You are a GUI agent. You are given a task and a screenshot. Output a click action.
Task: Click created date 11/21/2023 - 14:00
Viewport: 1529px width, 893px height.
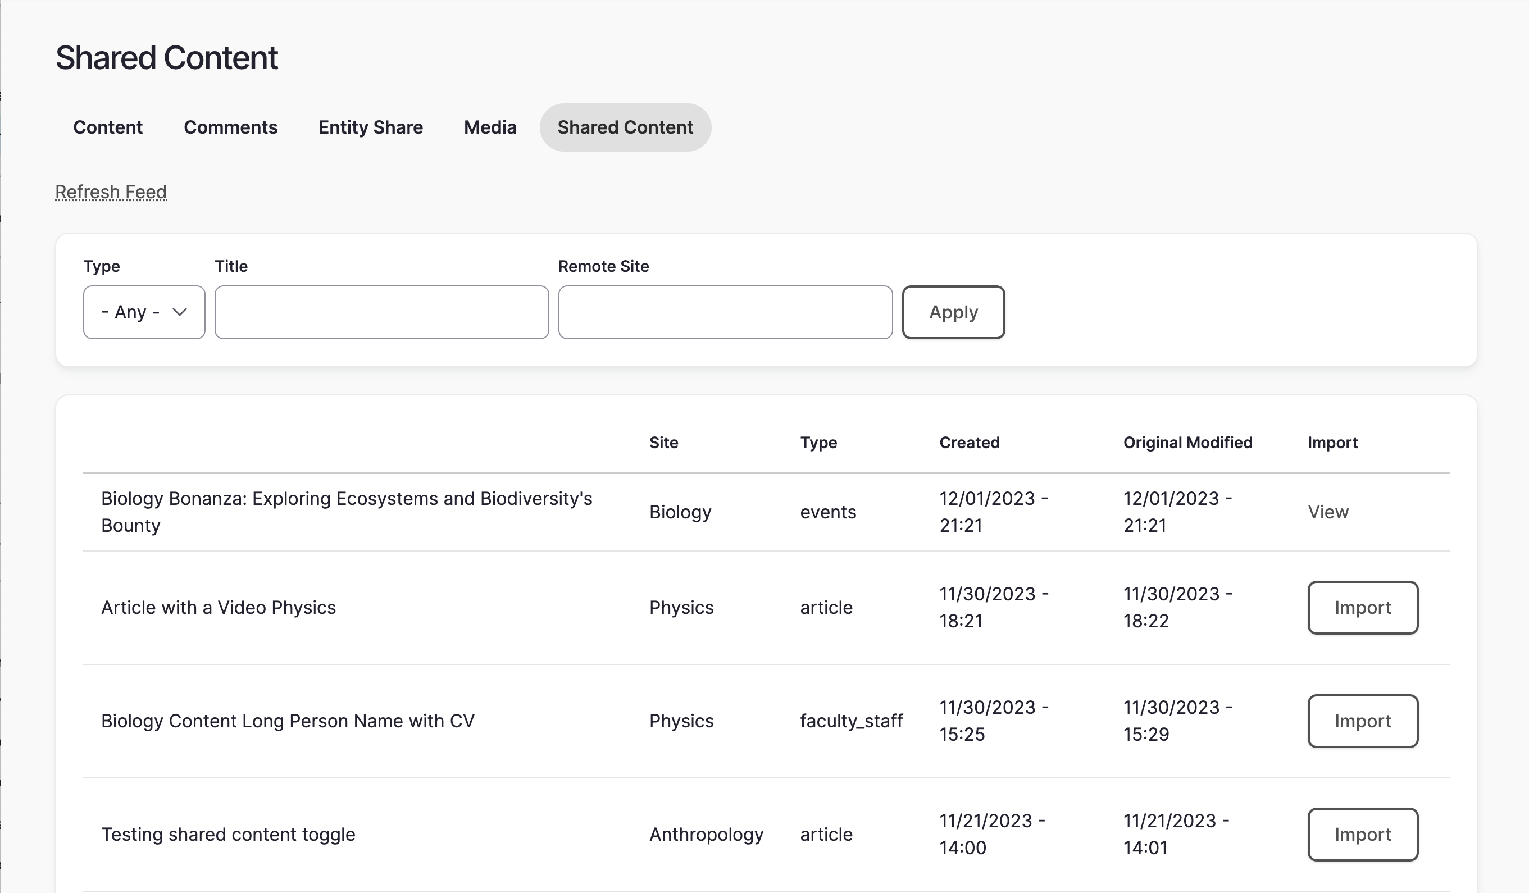click(x=992, y=835)
